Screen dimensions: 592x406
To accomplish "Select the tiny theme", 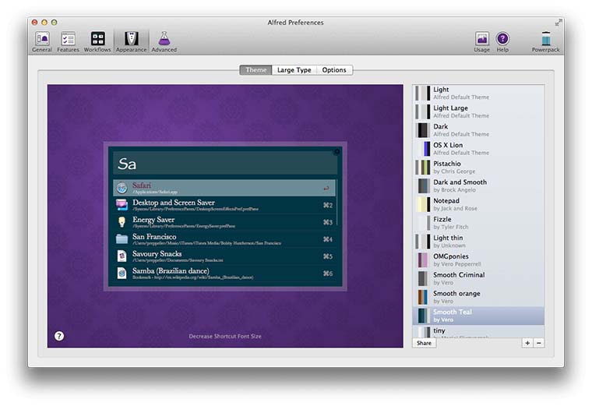I will 478,331.
